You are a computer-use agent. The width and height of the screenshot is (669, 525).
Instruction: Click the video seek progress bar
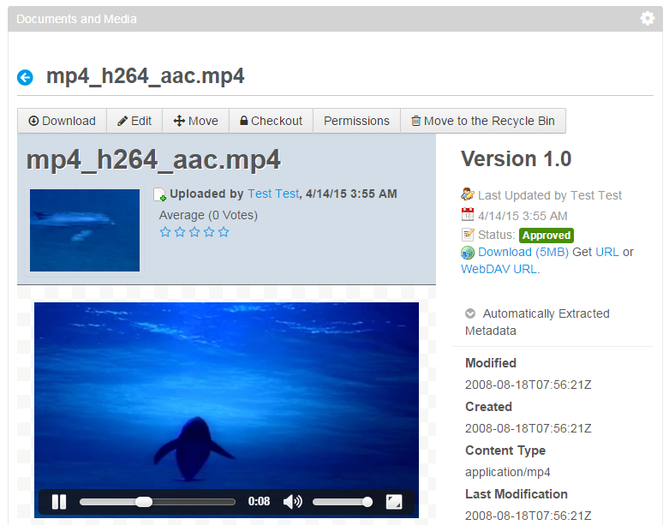158,502
